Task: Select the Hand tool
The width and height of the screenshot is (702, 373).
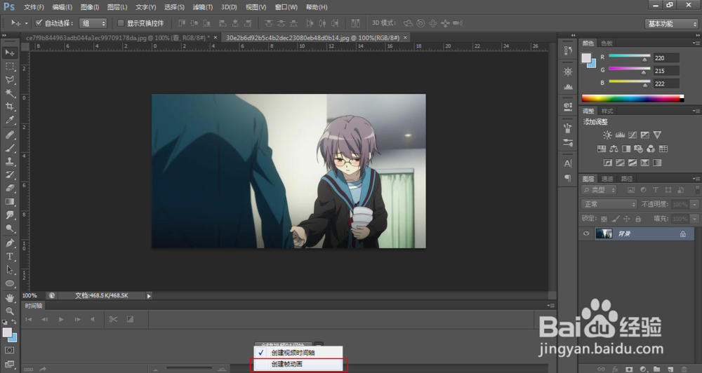Action: 9,298
